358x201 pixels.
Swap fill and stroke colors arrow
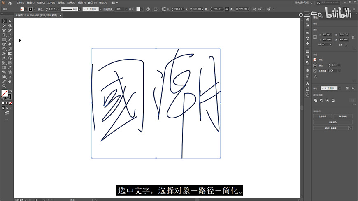pos(10,92)
